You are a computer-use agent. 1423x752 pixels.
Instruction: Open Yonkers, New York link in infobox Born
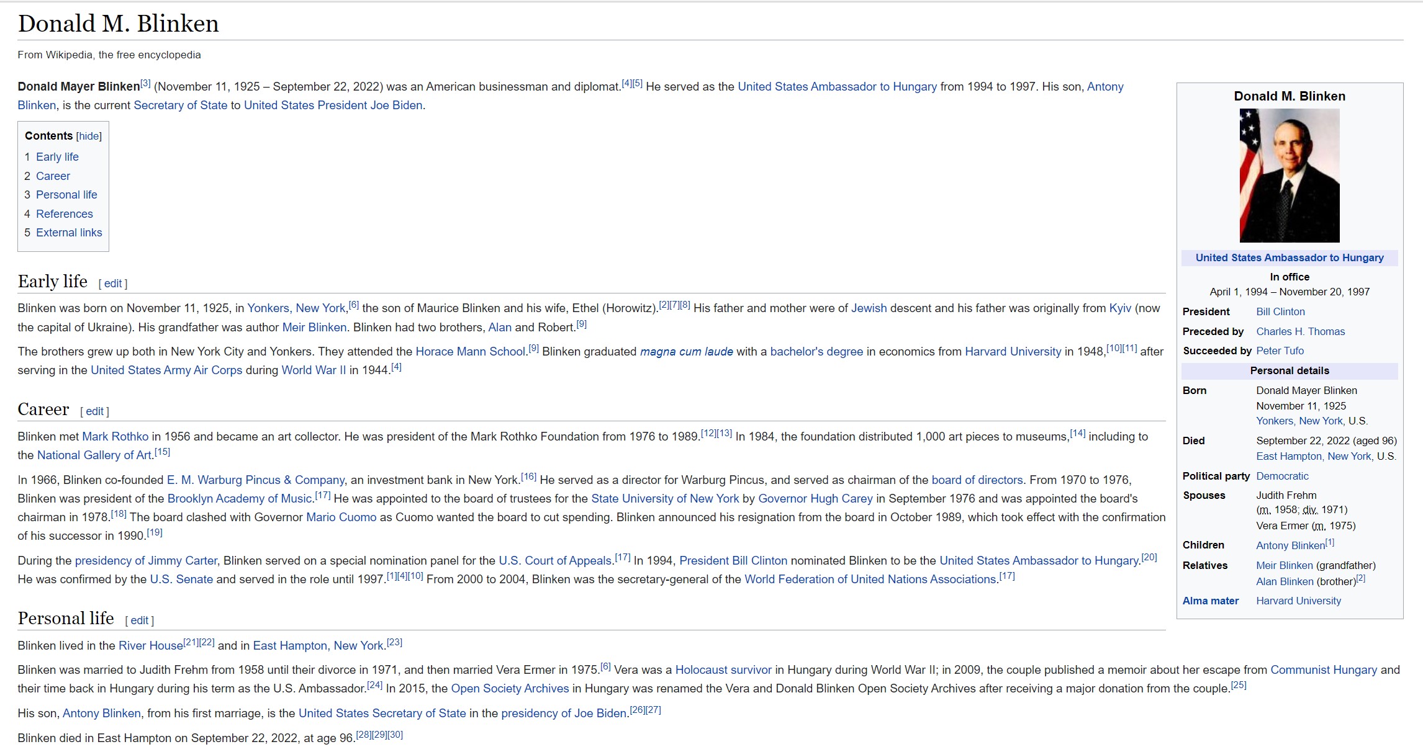tap(1300, 421)
